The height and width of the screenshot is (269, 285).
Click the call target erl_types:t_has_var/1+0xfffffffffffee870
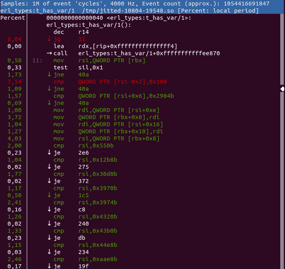(x=149, y=53)
